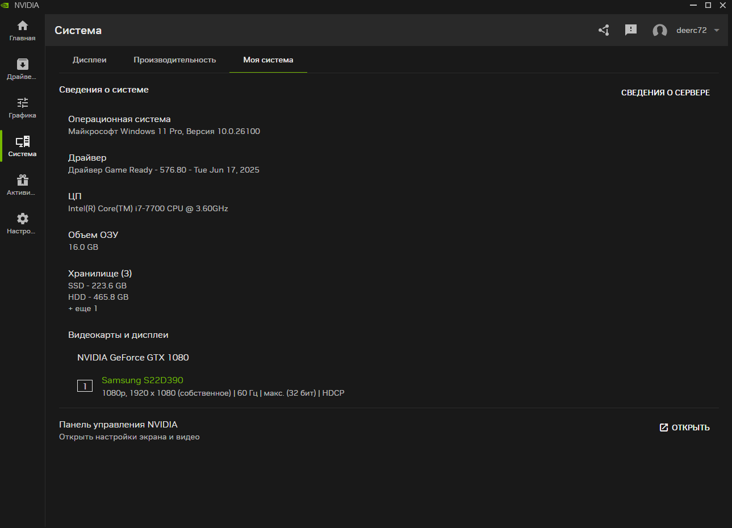732x528 pixels.
Task: Click the Samsung S22D390 display link
Action: coord(143,380)
